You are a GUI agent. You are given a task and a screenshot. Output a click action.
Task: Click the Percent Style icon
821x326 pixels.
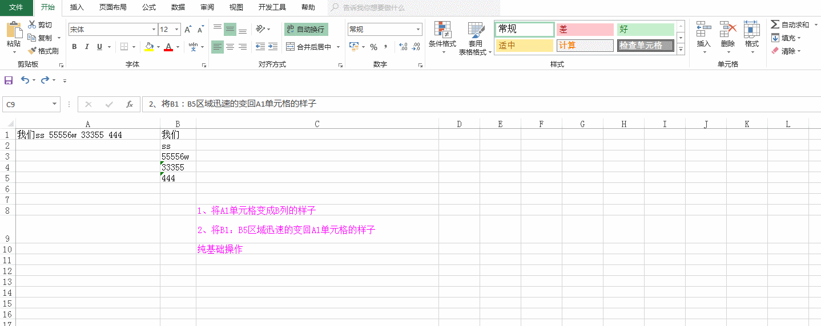(373, 47)
